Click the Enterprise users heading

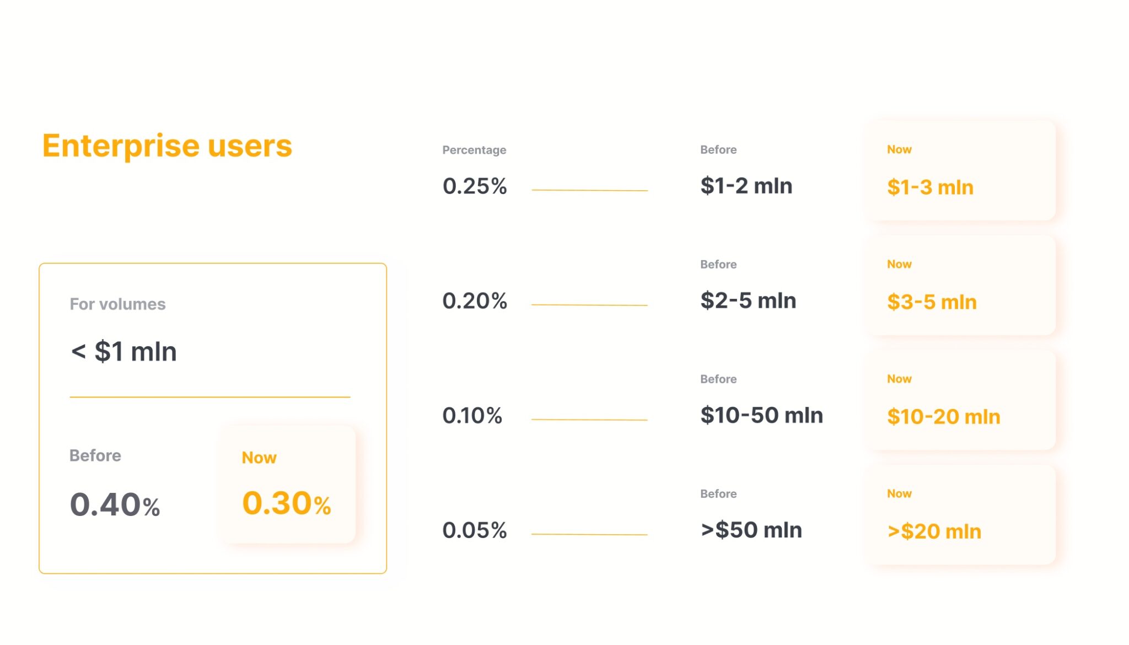(x=167, y=146)
